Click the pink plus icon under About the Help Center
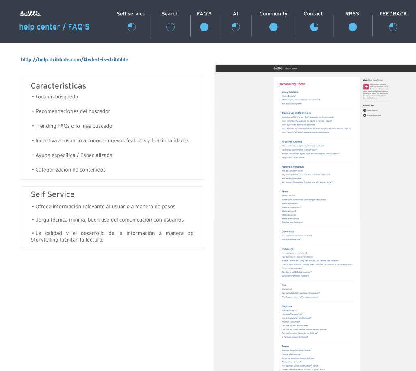This screenshot has height=371, width=416. pyautogui.click(x=366, y=87)
